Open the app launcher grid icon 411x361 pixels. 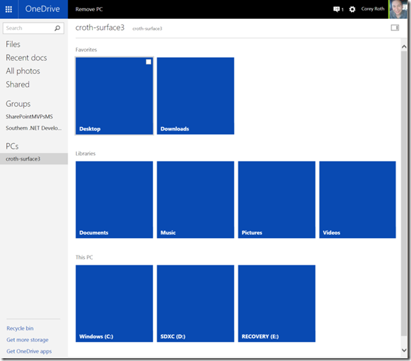tap(8, 9)
